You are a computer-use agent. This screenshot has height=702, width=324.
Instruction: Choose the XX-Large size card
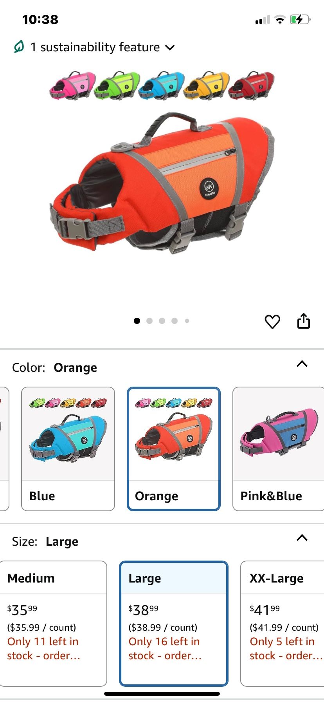[x=282, y=624]
